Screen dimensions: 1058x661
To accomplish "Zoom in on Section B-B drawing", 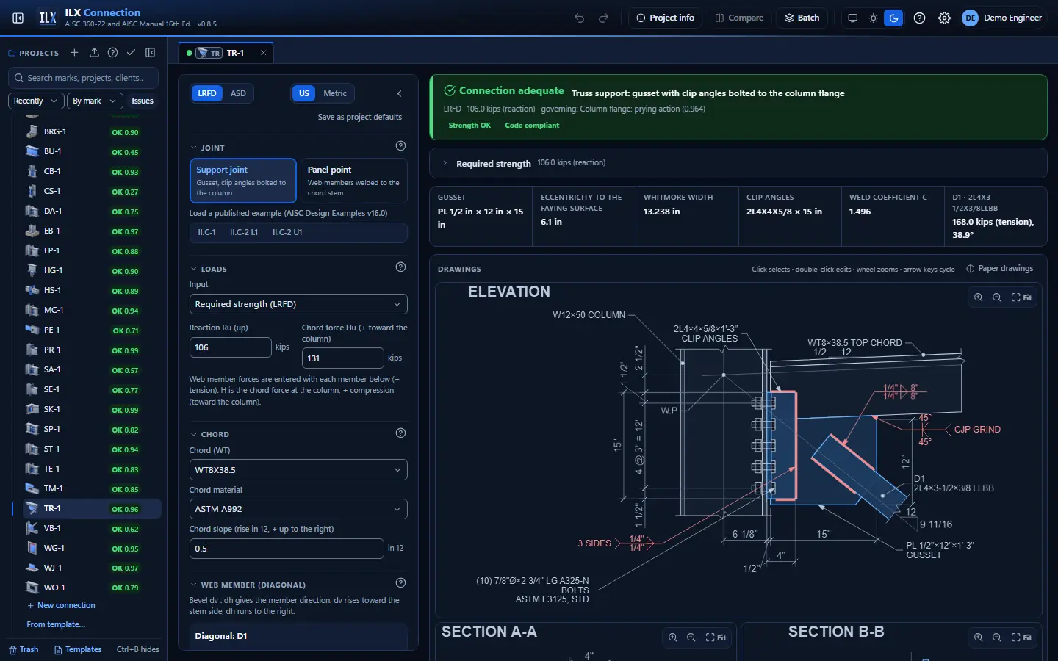I will [x=978, y=637].
